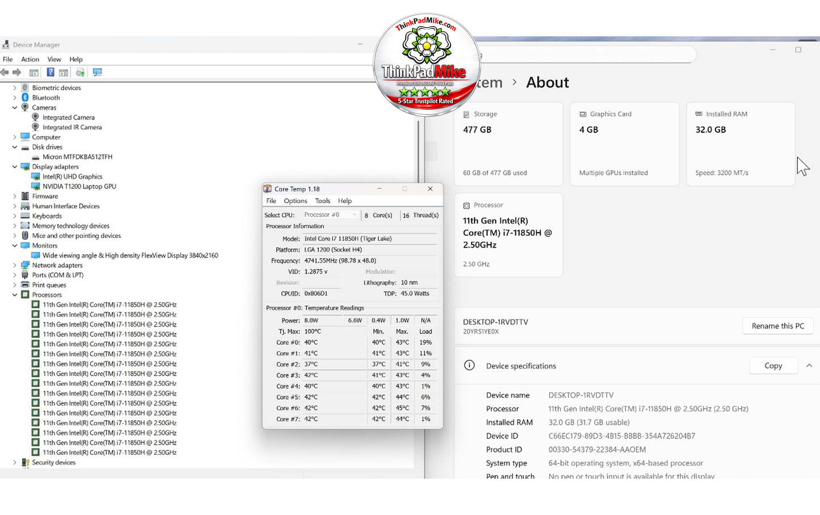820x515 pixels.
Task: Collapse the Display adapters node
Action: [x=15, y=167]
